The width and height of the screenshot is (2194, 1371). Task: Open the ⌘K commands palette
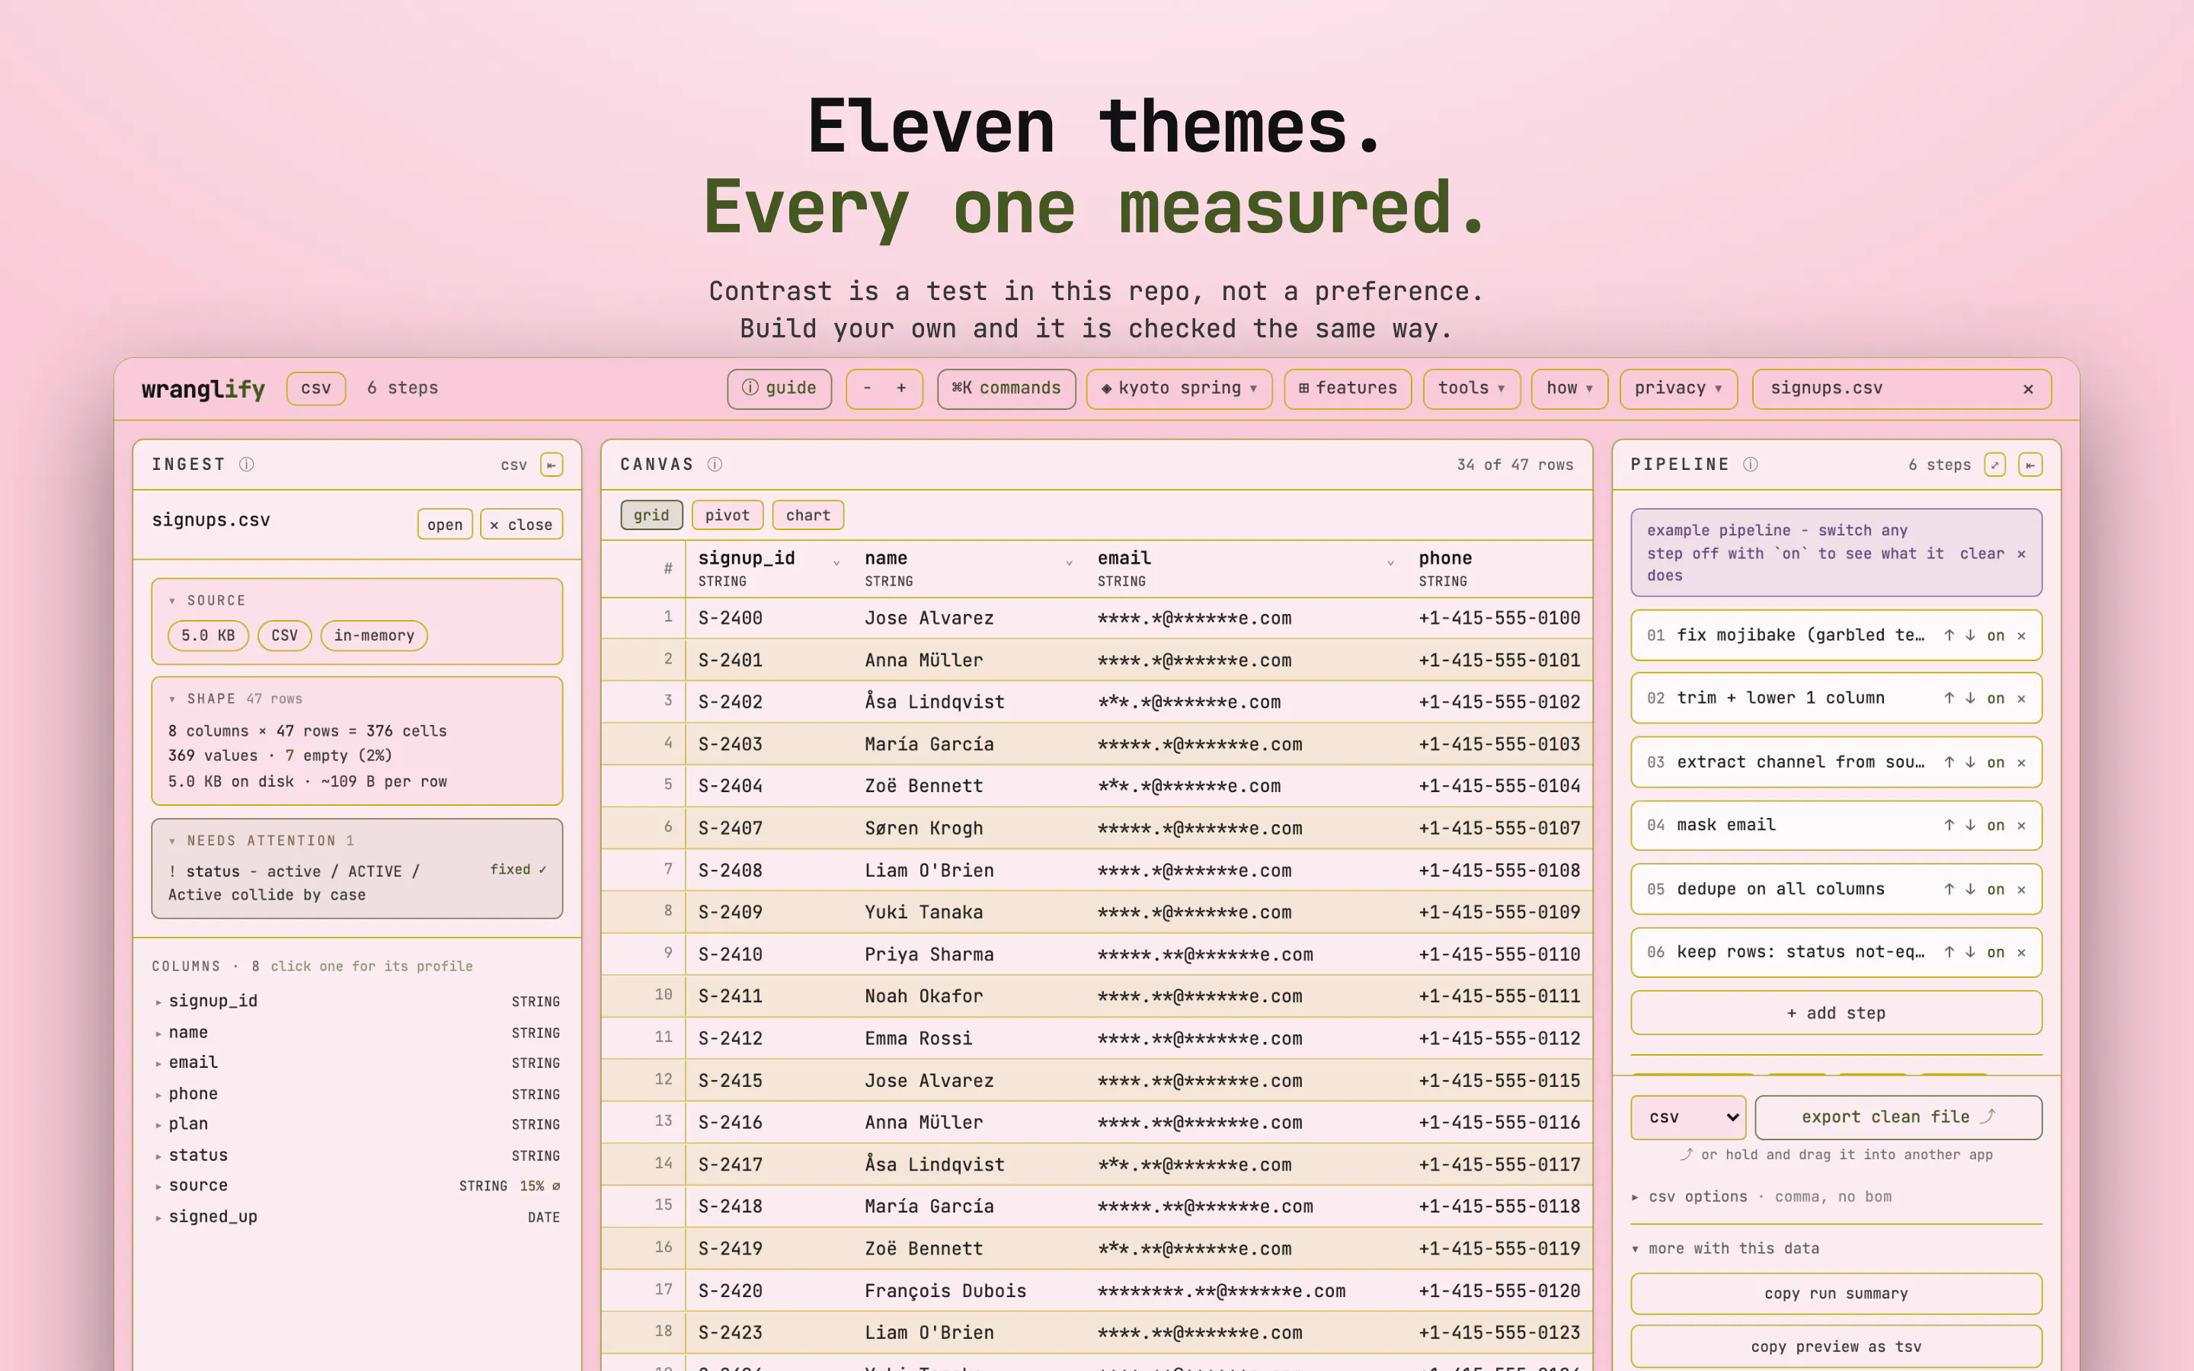[1006, 388]
